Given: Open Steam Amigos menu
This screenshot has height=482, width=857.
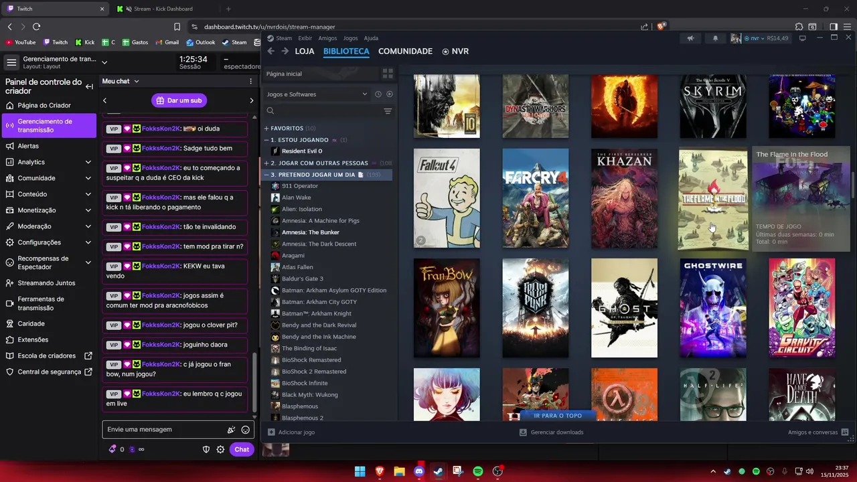Looking at the screenshot, I should tap(327, 38).
